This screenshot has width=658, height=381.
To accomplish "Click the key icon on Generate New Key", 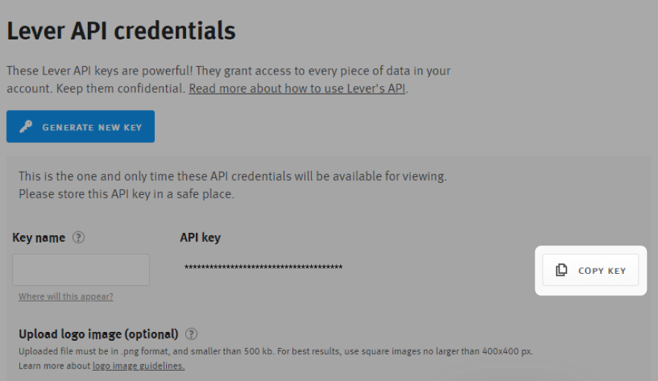I will [26, 127].
